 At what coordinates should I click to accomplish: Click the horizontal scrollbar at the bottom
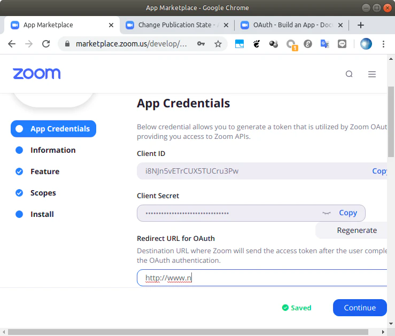[188, 332]
